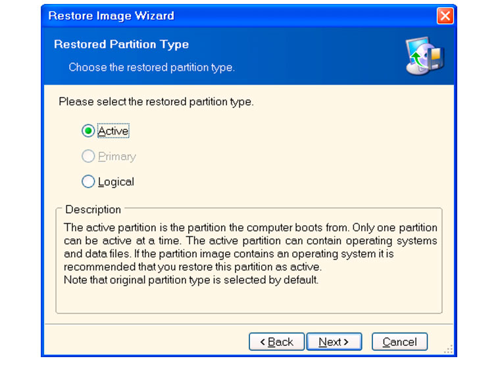
Task: Click the 'Choose the restored partition type' subtitle
Action: [x=152, y=68]
